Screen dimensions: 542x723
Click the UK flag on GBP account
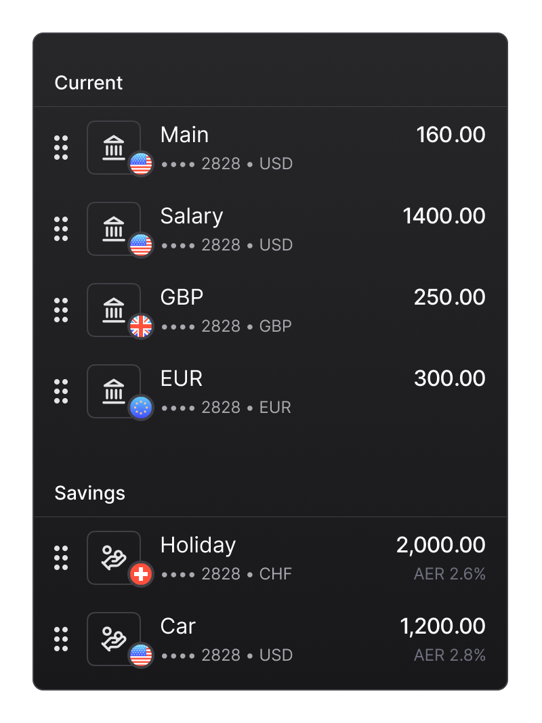click(x=141, y=326)
